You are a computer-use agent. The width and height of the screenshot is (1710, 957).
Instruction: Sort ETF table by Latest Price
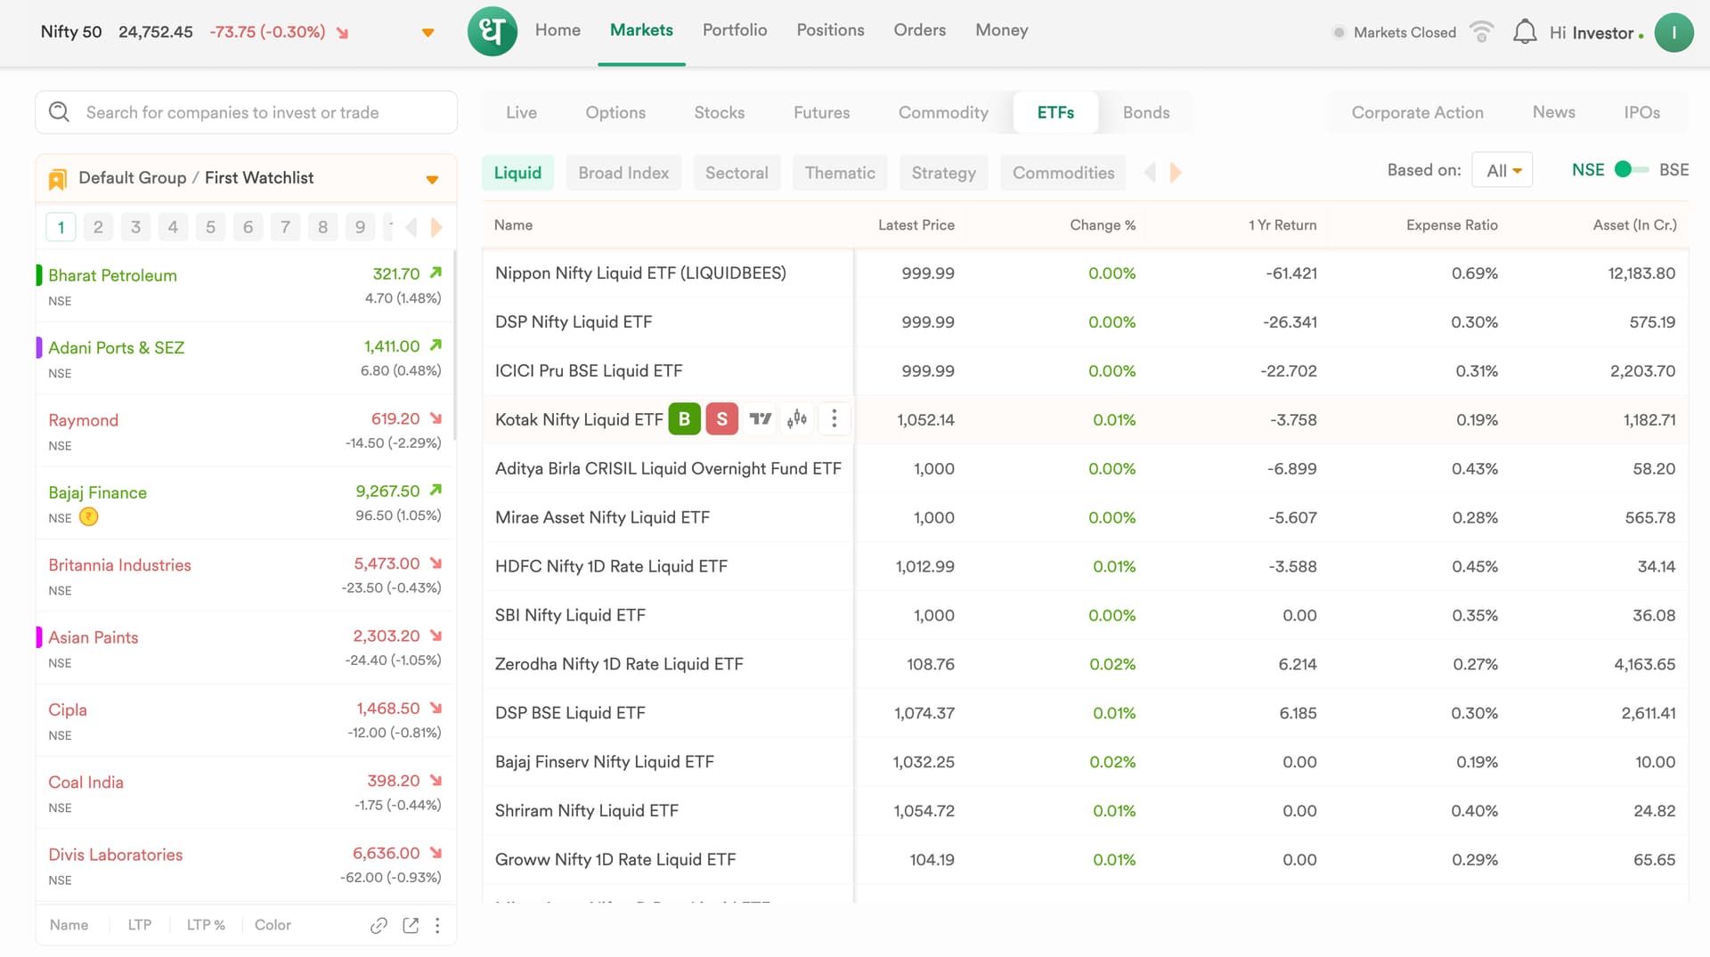916,225
